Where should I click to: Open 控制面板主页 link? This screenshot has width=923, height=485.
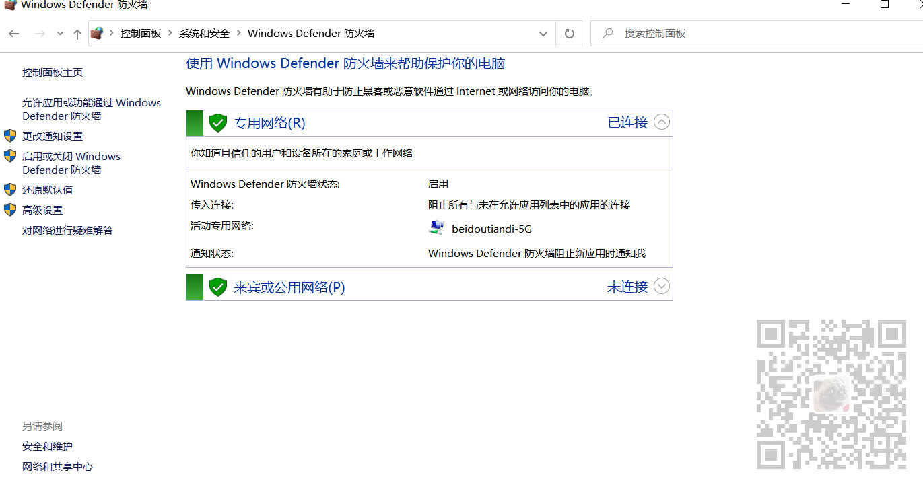[x=53, y=73]
